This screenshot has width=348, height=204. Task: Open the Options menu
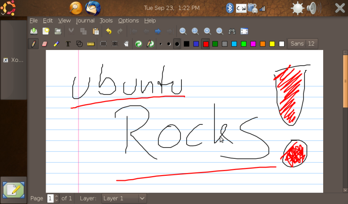pos(128,20)
